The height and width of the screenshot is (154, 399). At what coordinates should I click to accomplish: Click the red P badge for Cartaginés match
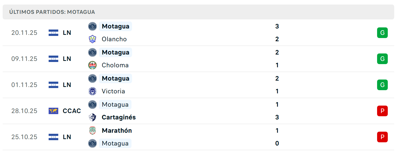pos(382,111)
